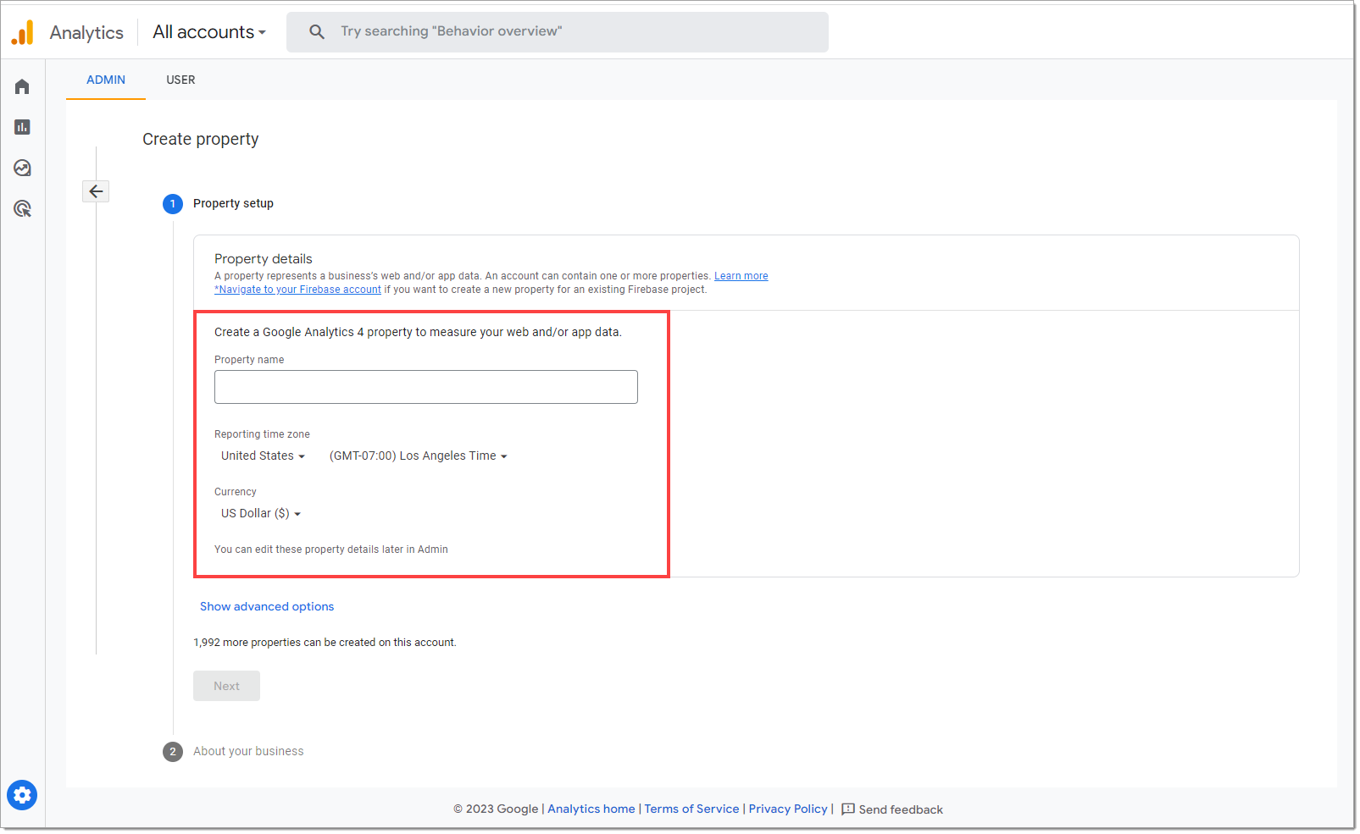Click the back arrow button

point(96,191)
